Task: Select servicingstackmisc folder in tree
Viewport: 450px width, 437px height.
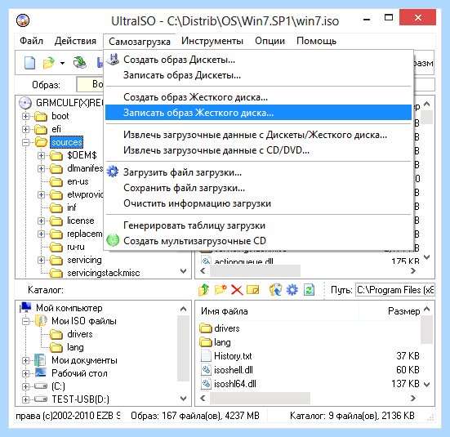Action: point(104,273)
